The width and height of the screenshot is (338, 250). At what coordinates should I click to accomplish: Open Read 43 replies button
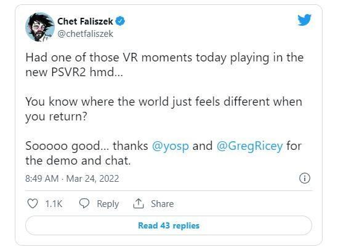coord(169,225)
